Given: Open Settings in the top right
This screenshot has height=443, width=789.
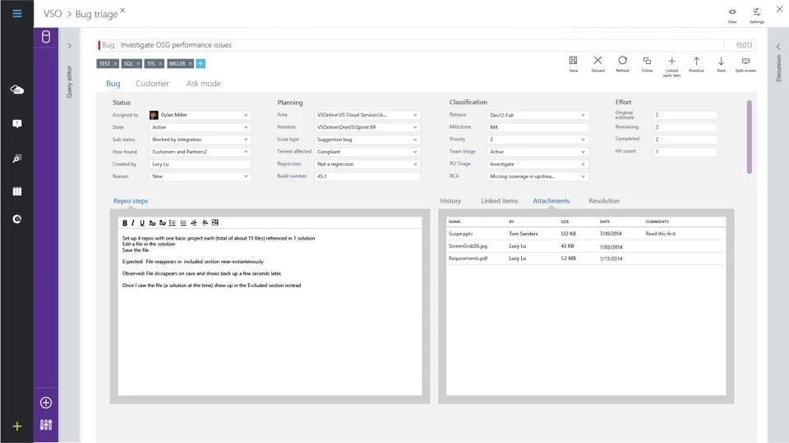Looking at the screenshot, I should pos(757,15).
